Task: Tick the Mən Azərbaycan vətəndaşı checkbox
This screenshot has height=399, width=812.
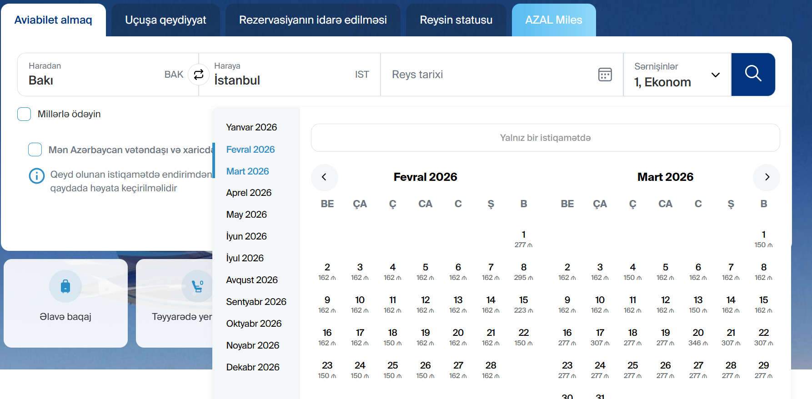Action: tap(35, 150)
